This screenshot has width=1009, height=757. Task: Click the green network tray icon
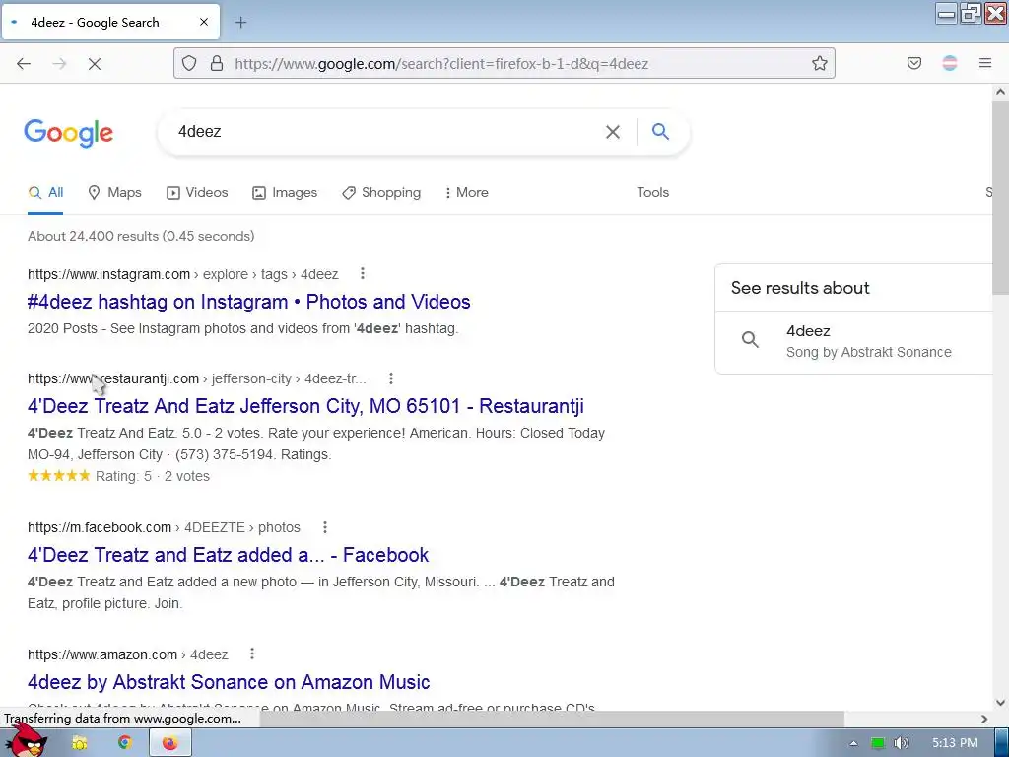click(x=878, y=743)
